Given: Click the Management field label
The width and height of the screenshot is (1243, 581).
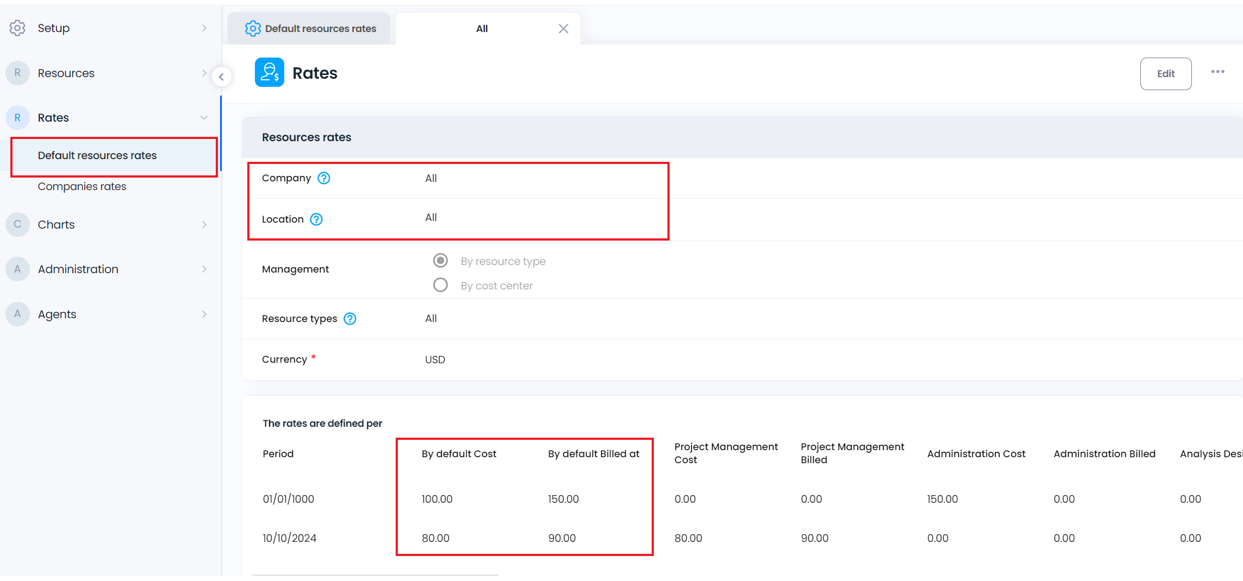Looking at the screenshot, I should click(296, 269).
